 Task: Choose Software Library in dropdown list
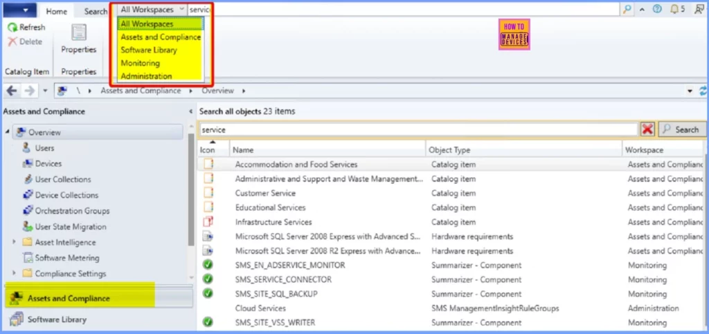(161, 50)
